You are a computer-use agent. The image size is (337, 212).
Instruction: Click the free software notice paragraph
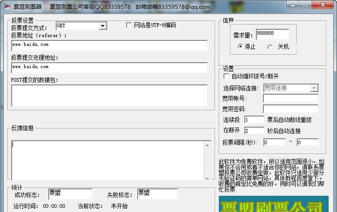[272, 175]
